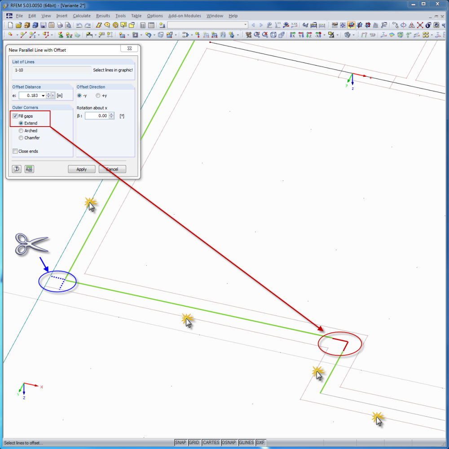Screen dimensions: 449x449
Task: Click the Save icon in the toolbar
Action: pos(43,26)
